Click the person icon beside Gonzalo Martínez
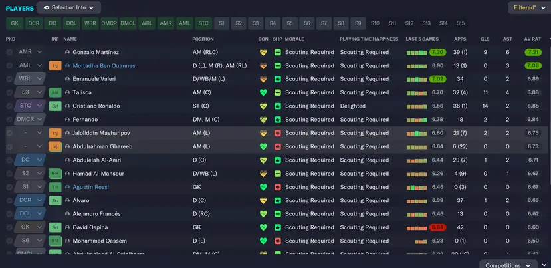 pyautogui.click(x=67, y=52)
